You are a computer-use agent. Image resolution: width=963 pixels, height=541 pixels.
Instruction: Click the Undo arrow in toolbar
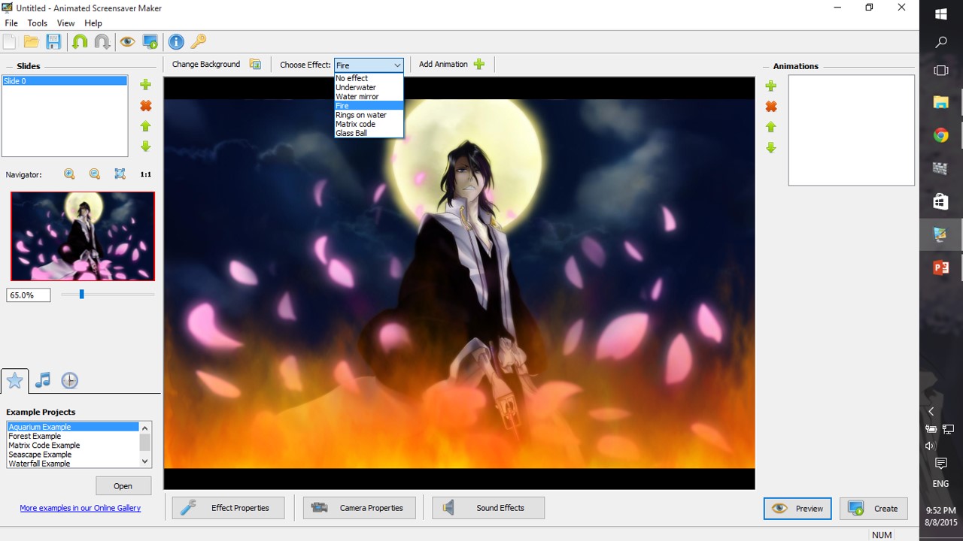point(80,42)
